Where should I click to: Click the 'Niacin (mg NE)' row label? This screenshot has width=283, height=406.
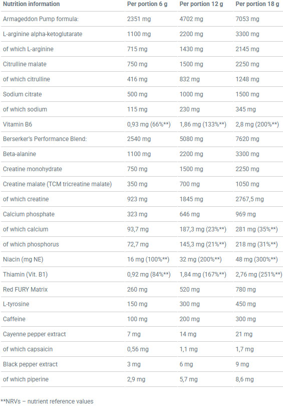coord(23,259)
